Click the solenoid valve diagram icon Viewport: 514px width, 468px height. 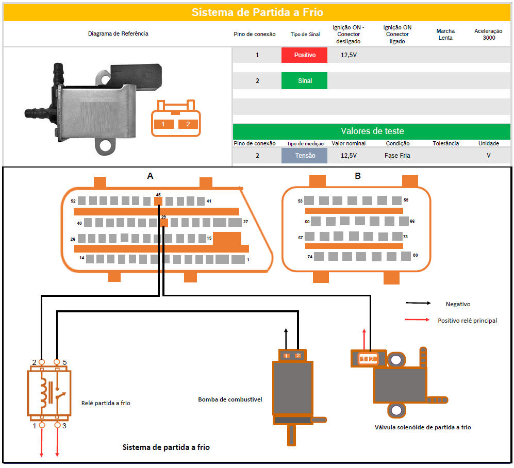400,384
